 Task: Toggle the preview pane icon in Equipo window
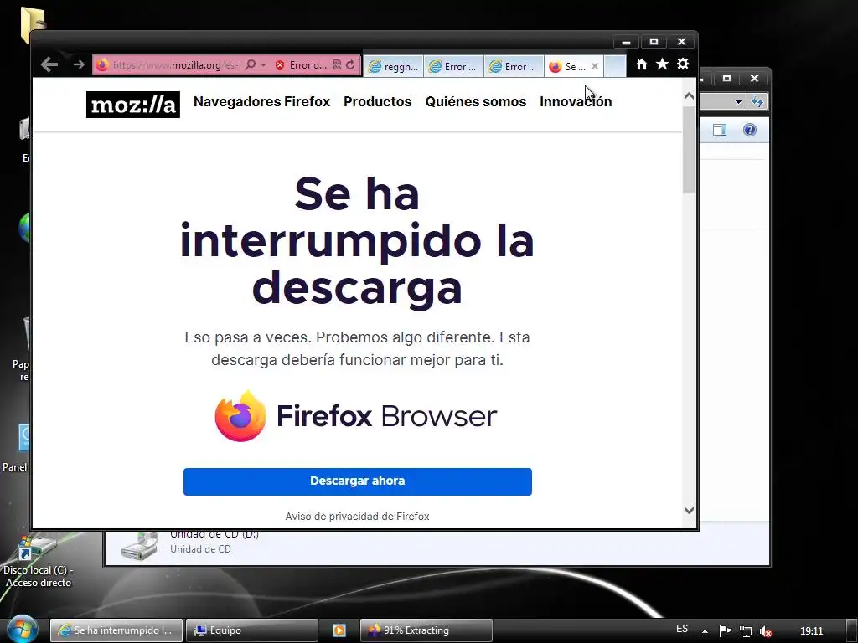coord(720,130)
